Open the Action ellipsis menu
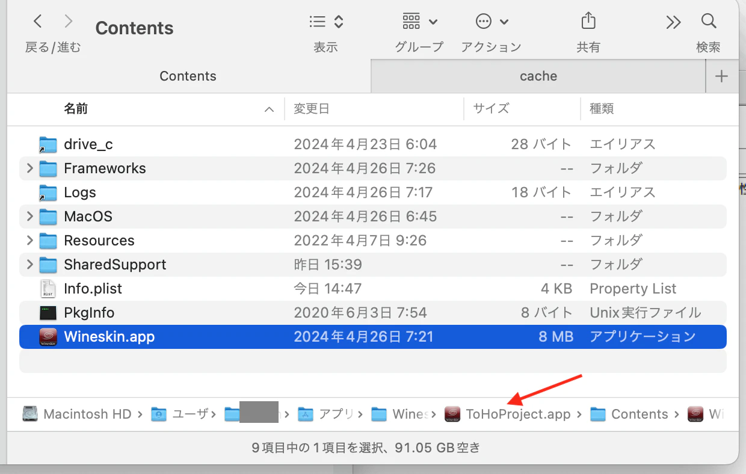Screen dimensions: 746x474 pos(492,22)
